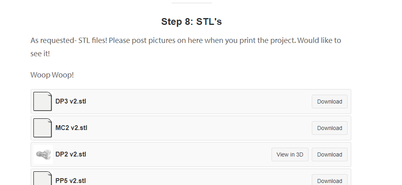The image size is (402, 185).
Task: Select the DP3 v2.stl filename text
Action: click(x=71, y=102)
